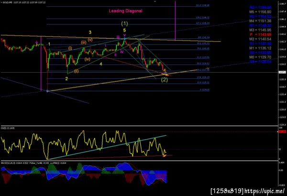Click the yellow '3' wave label
The image size is (287, 196).
pos(90,32)
